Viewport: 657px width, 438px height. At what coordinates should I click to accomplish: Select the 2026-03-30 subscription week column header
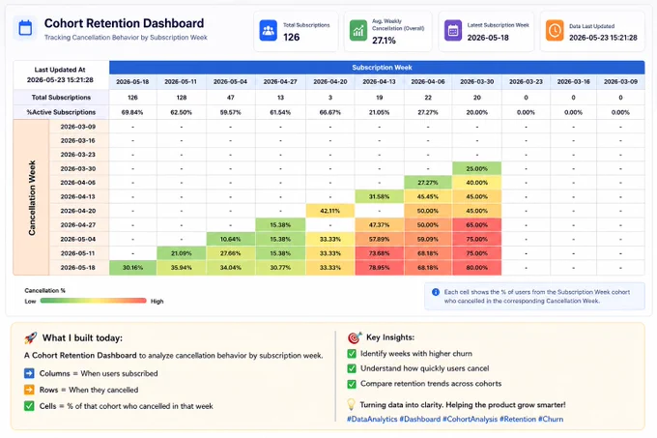(477, 82)
